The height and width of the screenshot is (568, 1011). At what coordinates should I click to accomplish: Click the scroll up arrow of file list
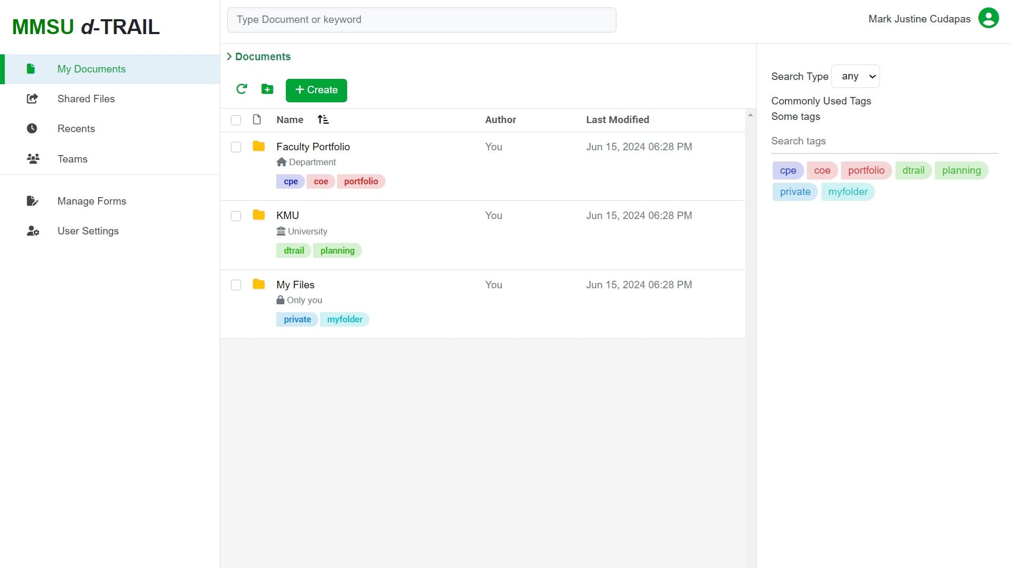point(750,115)
